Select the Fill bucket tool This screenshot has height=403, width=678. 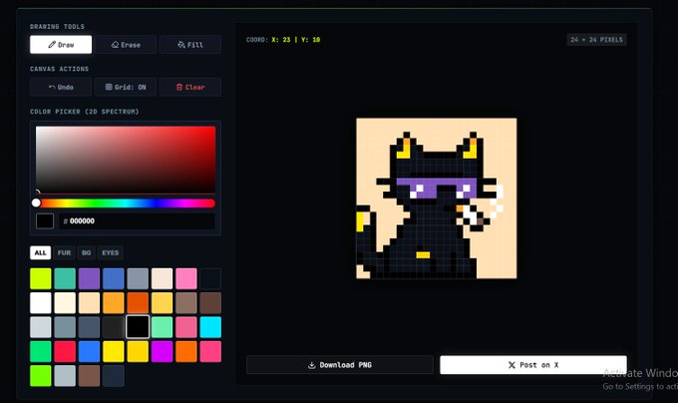click(190, 45)
